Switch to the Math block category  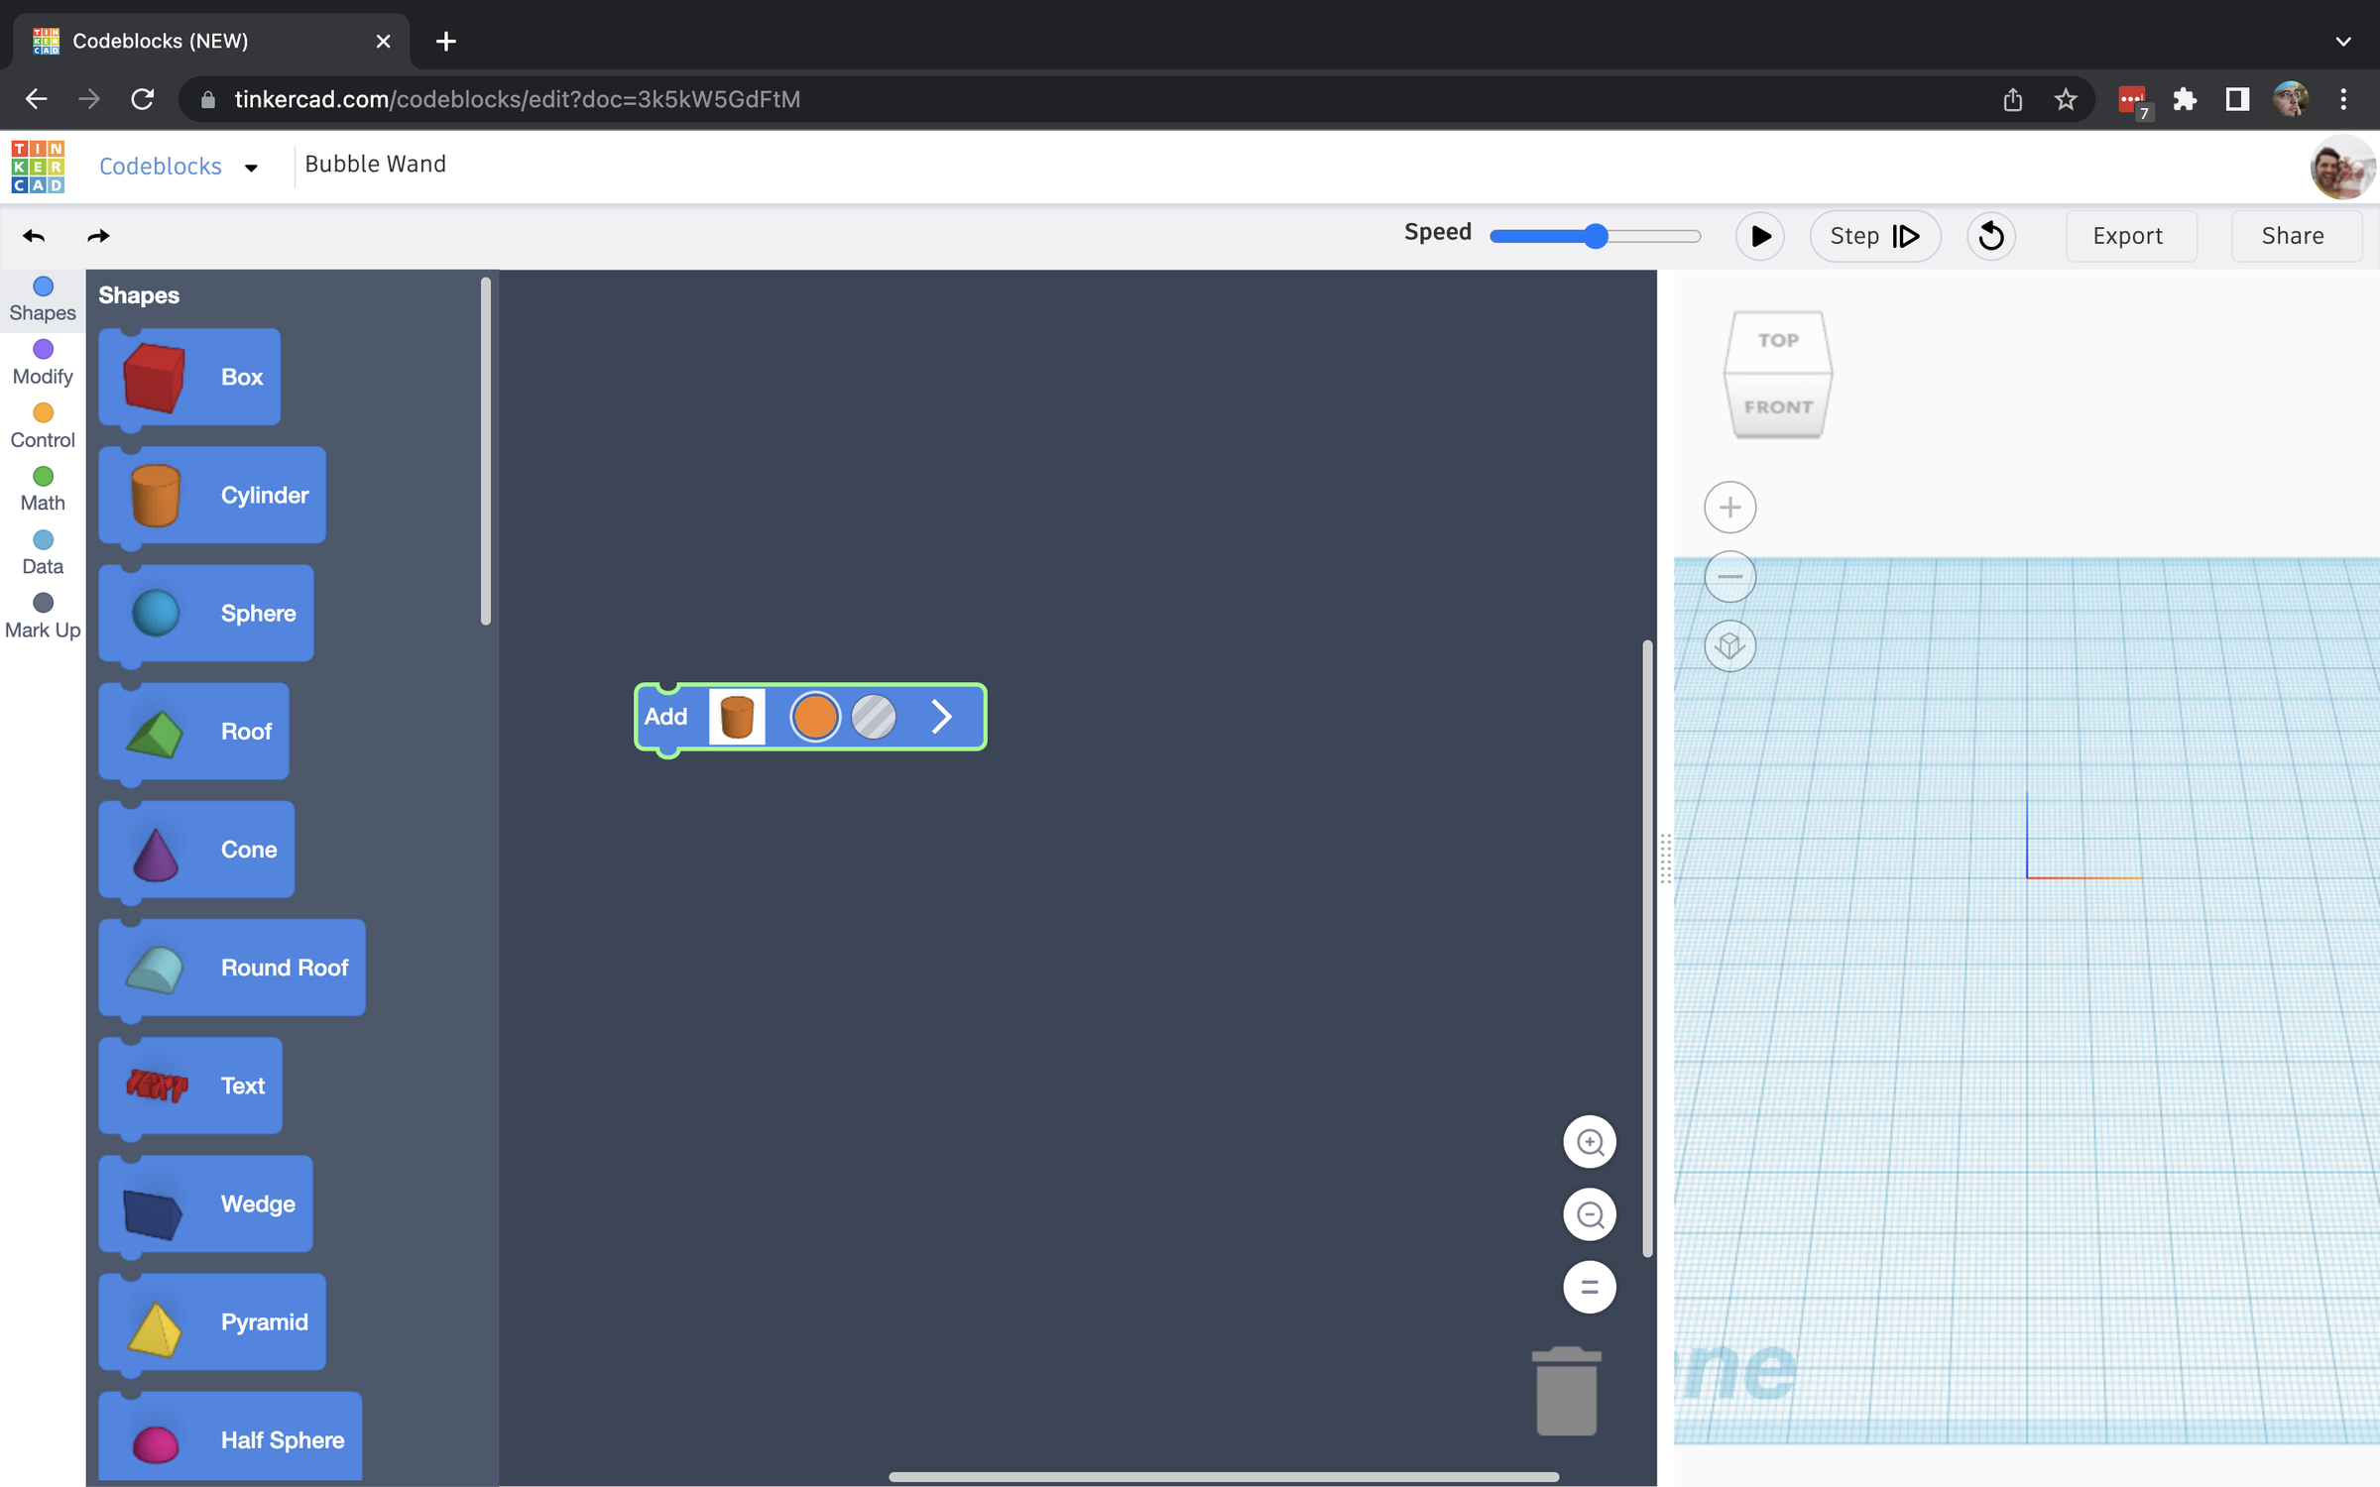(42, 489)
